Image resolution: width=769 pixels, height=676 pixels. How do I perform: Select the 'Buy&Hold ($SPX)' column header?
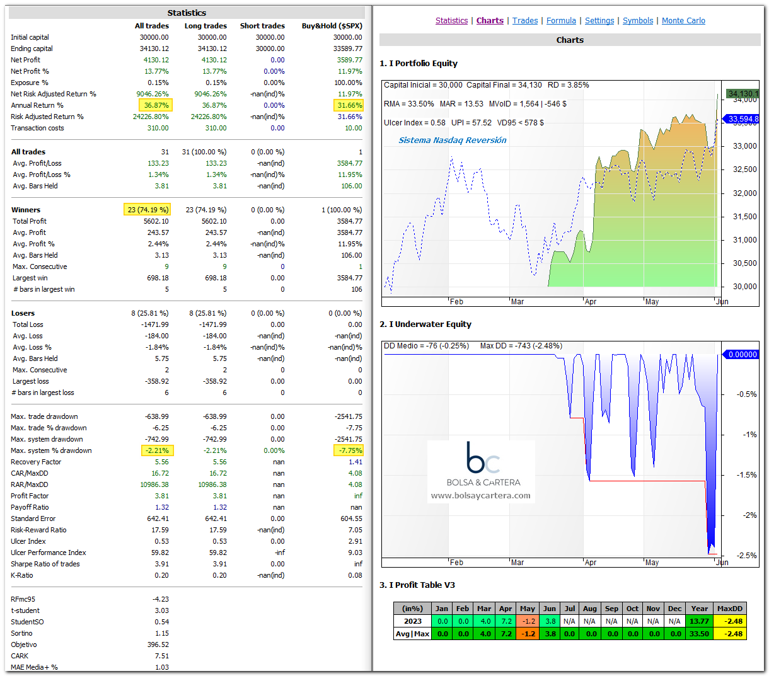tap(332, 26)
